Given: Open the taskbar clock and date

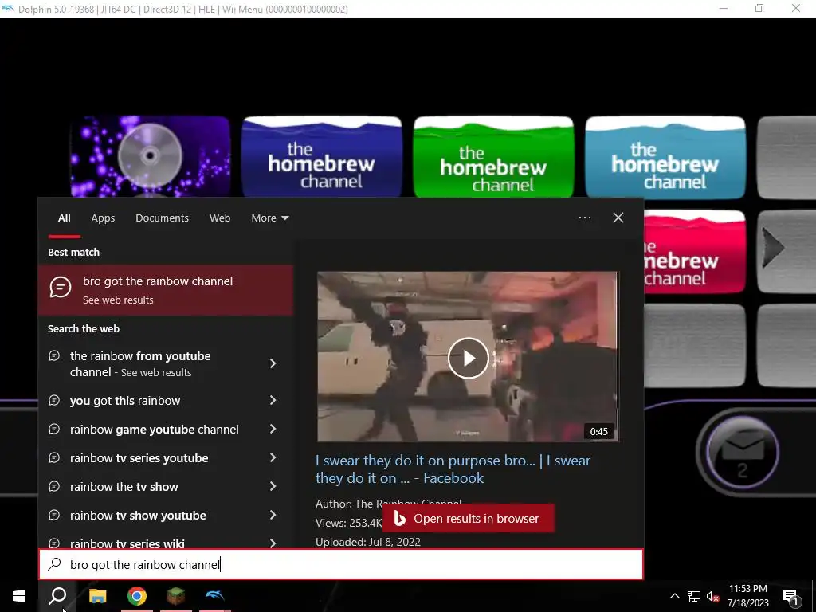Looking at the screenshot, I should 747,596.
